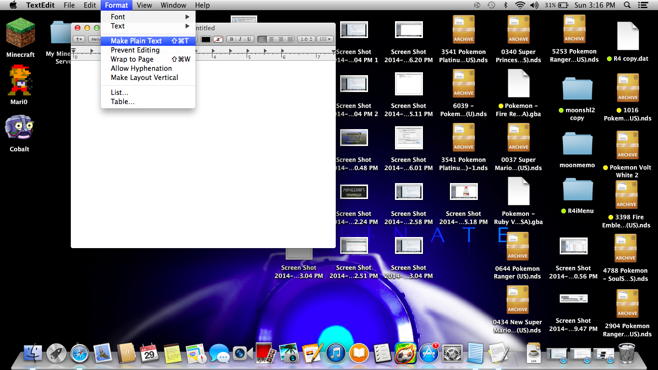Open the Trash in the Dock

point(626,354)
